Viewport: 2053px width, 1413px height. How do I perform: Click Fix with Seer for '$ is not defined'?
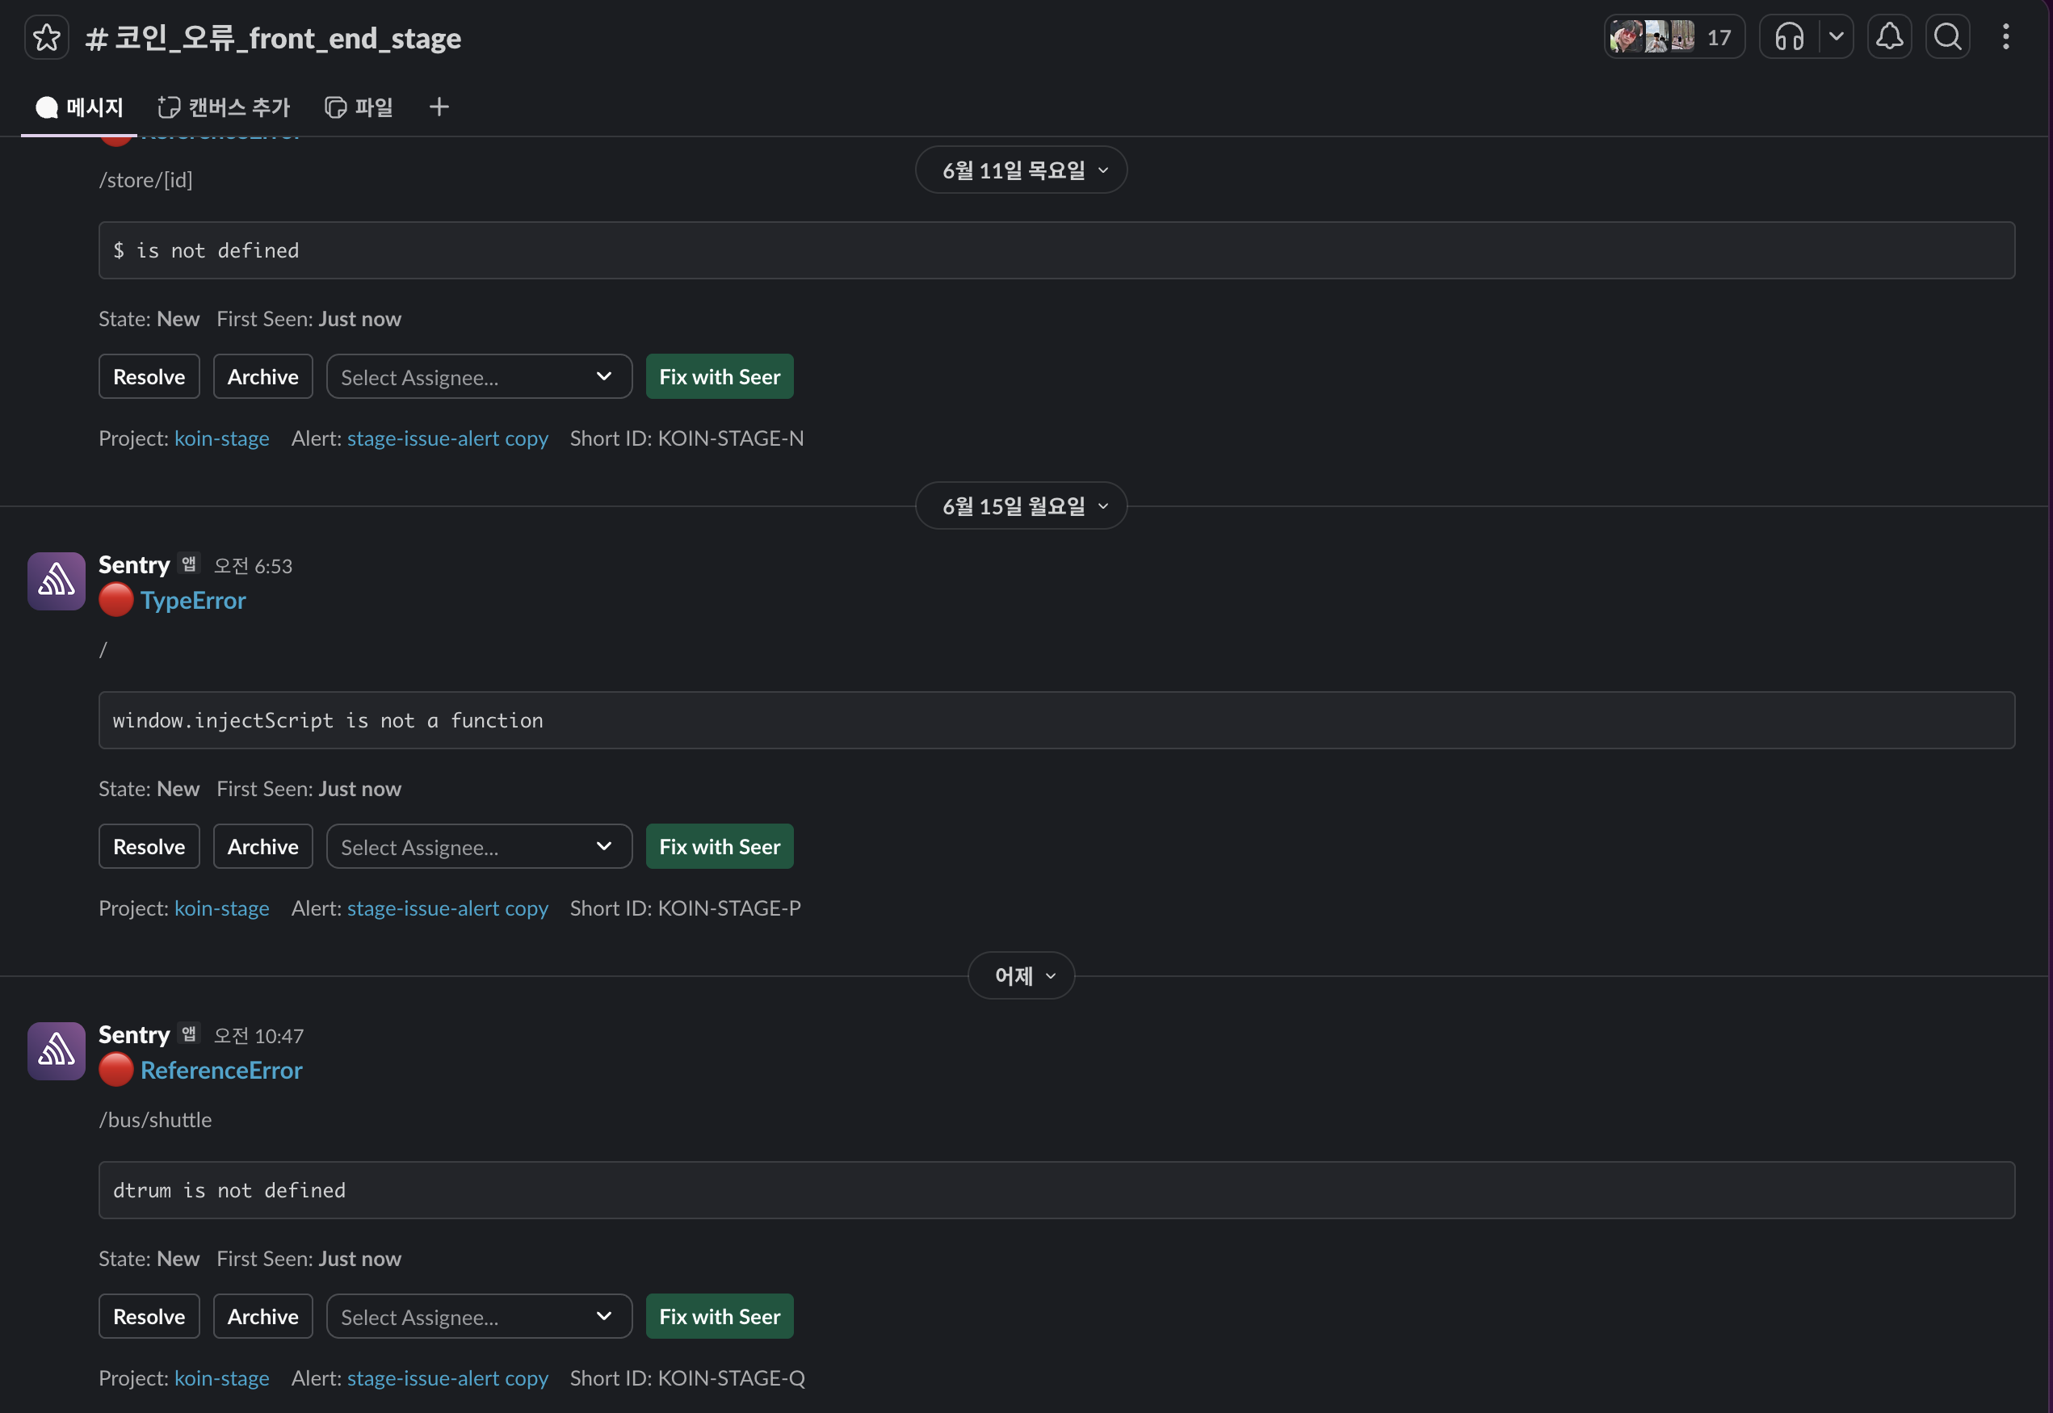tap(720, 376)
